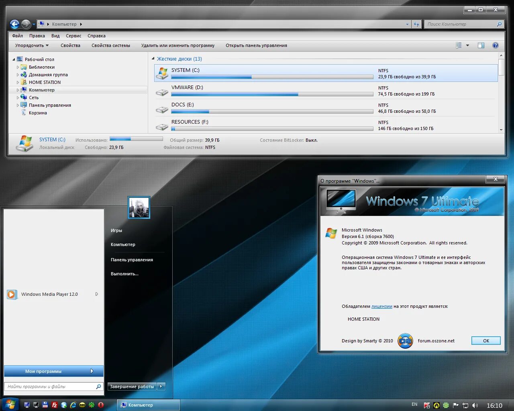Click the Start orb

pos(11,405)
